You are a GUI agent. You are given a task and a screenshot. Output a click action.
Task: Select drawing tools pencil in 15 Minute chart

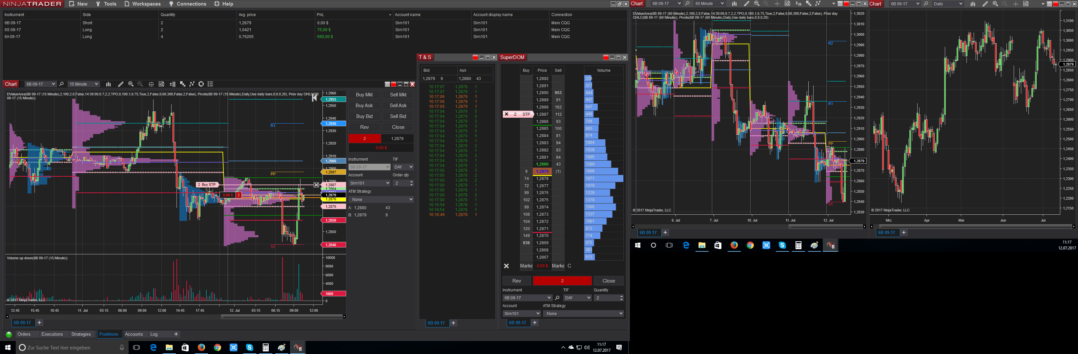click(120, 84)
